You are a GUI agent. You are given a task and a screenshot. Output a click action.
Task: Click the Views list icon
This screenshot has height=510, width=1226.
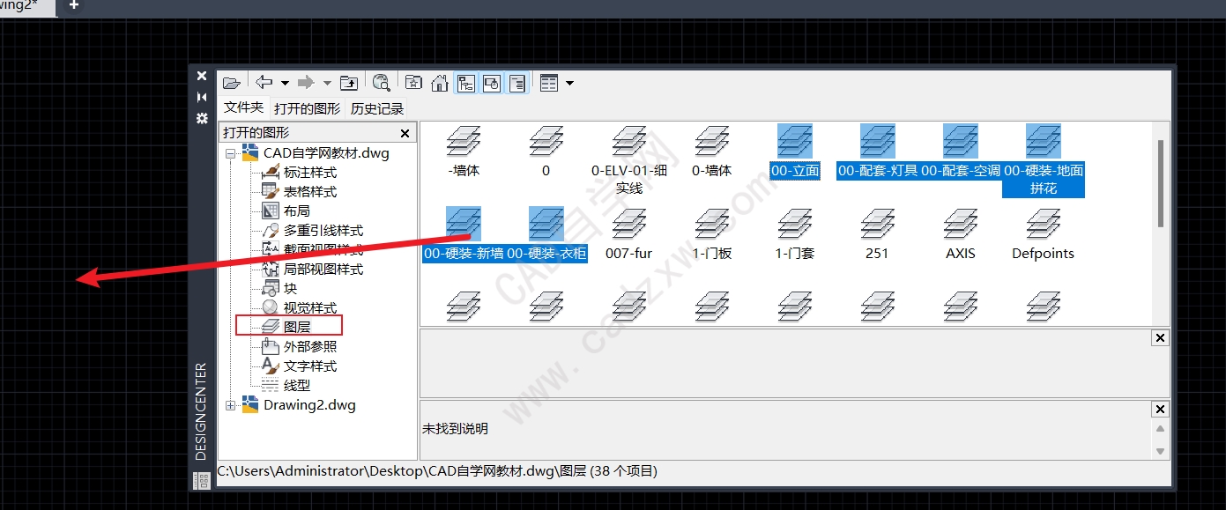[549, 83]
